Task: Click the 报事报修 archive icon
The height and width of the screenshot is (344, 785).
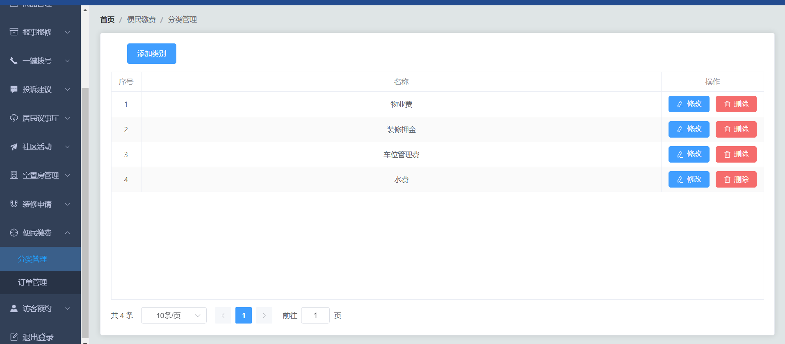Action: pyautogui.click(x=14, y=32)
